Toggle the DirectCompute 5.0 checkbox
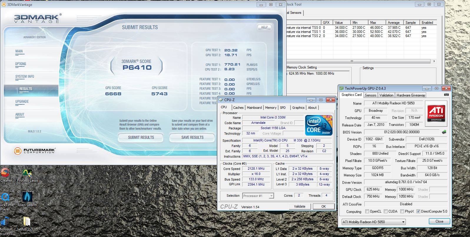The image size is (470, 237). click(418, 211)
